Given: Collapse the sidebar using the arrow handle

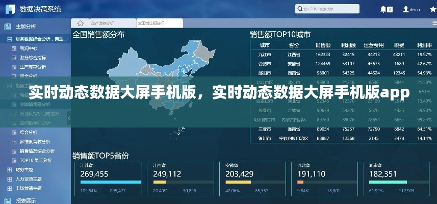Looking at the screenshot, I should coord(69,118).
